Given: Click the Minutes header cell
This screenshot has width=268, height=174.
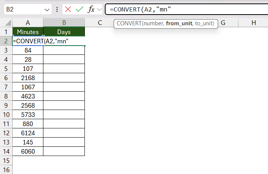Looking at the screenshot, I should (x=28, y=32).
